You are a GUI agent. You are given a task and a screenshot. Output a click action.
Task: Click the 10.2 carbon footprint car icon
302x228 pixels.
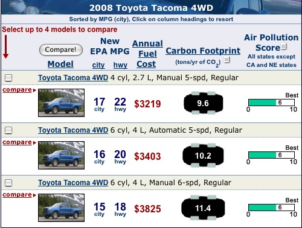pos(203,156)
